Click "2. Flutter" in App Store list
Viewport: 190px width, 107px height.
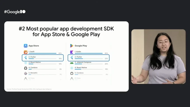pyautogui.click(x=32, y=57)
